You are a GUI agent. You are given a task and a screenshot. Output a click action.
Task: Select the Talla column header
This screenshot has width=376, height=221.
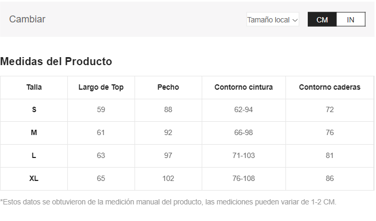click(x=34, y=87)
